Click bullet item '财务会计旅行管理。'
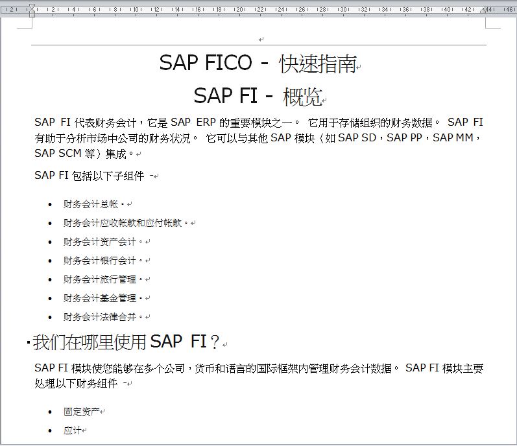 [x=104, y=279]
